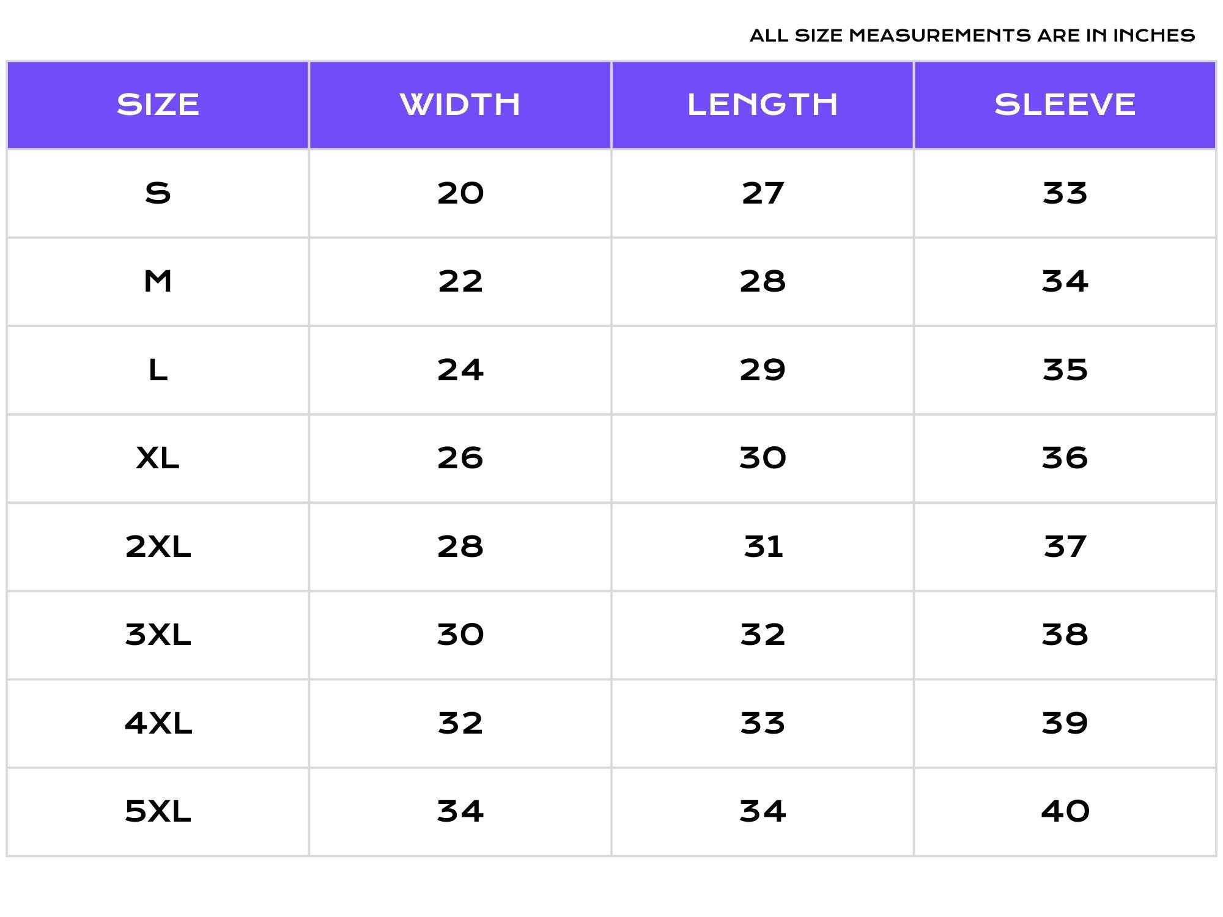Screen dimensions: 1223x917
Task: Select the 3XL row label
Action: click(158, 635)
